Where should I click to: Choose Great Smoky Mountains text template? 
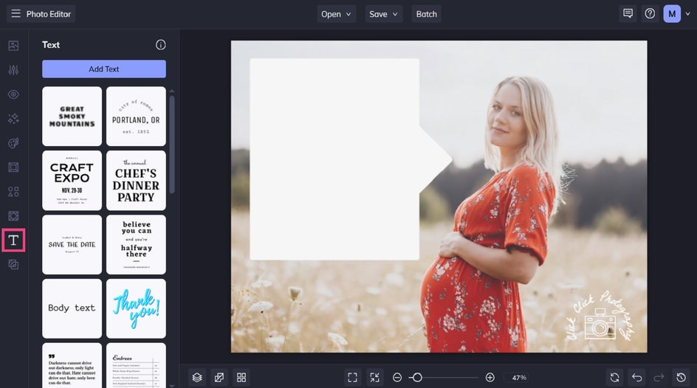pos(72,117)
